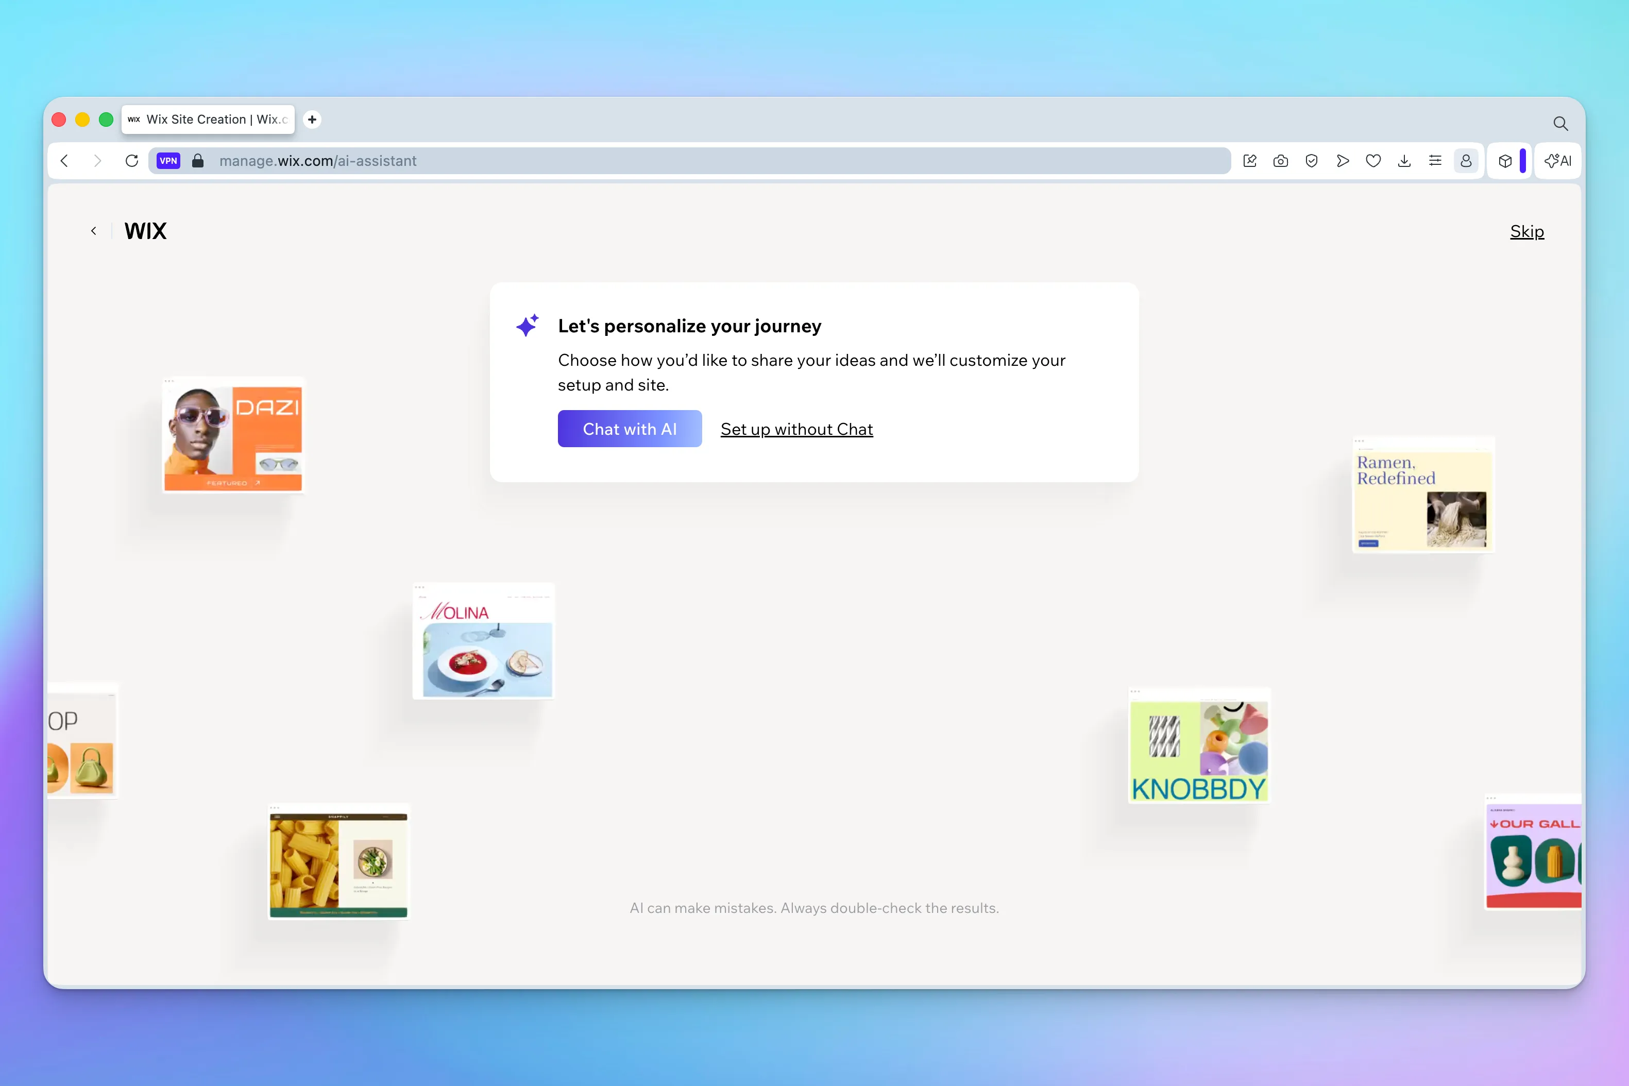Click the purple OUR GALL thumbnail
The width and height of the screenshot is (1629, 1086).
1533,851
